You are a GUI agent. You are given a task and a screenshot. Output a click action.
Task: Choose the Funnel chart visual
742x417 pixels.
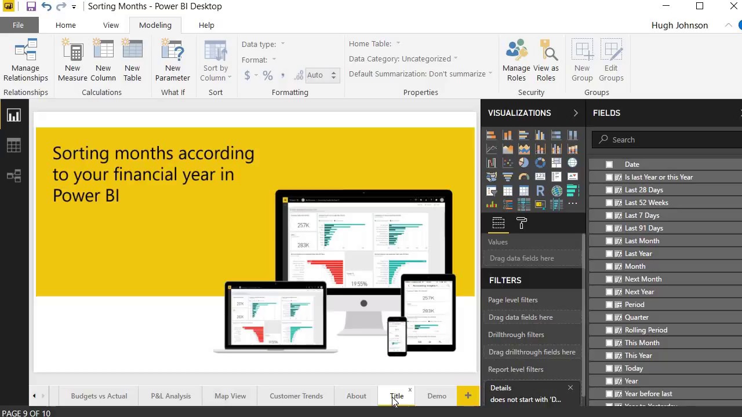click(x=508, y=177)
